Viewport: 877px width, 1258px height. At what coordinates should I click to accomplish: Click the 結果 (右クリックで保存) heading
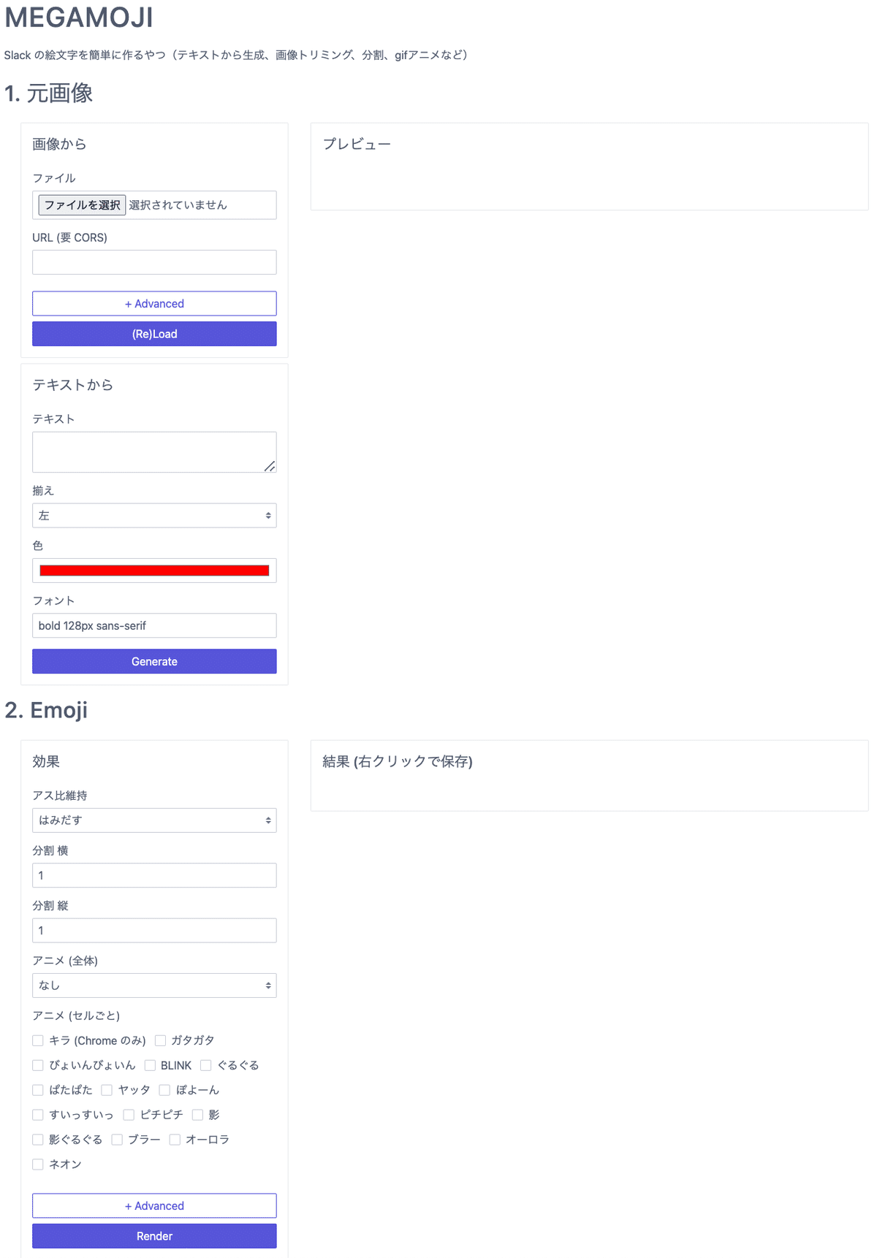tap(398, 761)
